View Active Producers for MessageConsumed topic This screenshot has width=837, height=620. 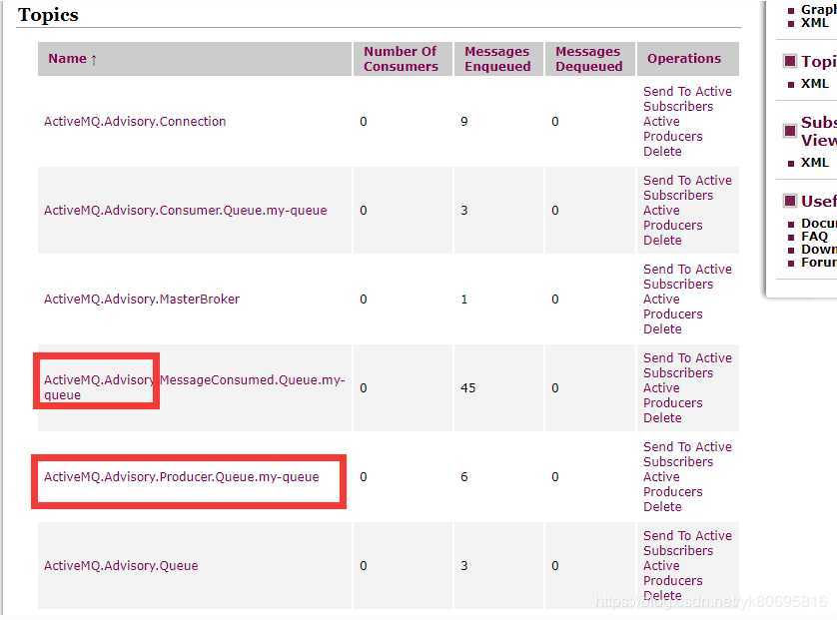(x=672, y=395)
